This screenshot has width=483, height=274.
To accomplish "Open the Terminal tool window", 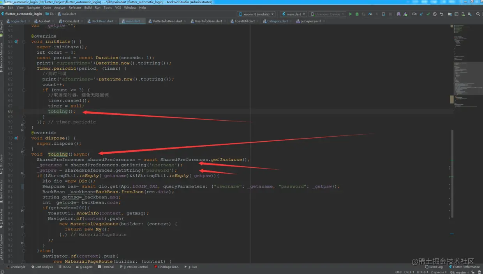I will [106, 267].
